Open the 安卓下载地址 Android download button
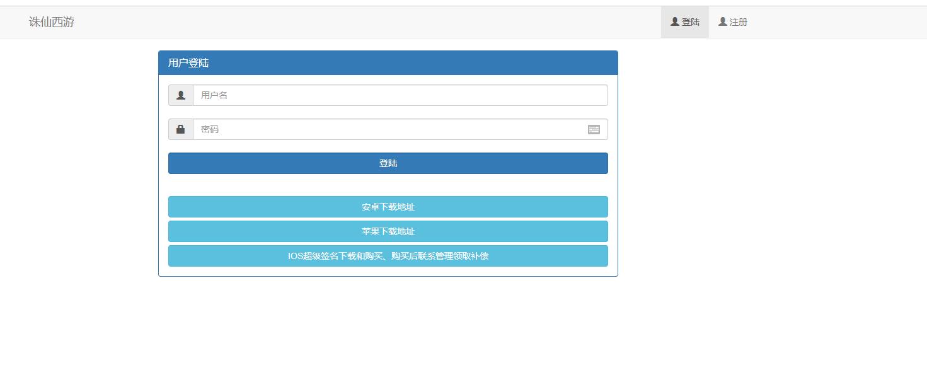 coord(388,207)
